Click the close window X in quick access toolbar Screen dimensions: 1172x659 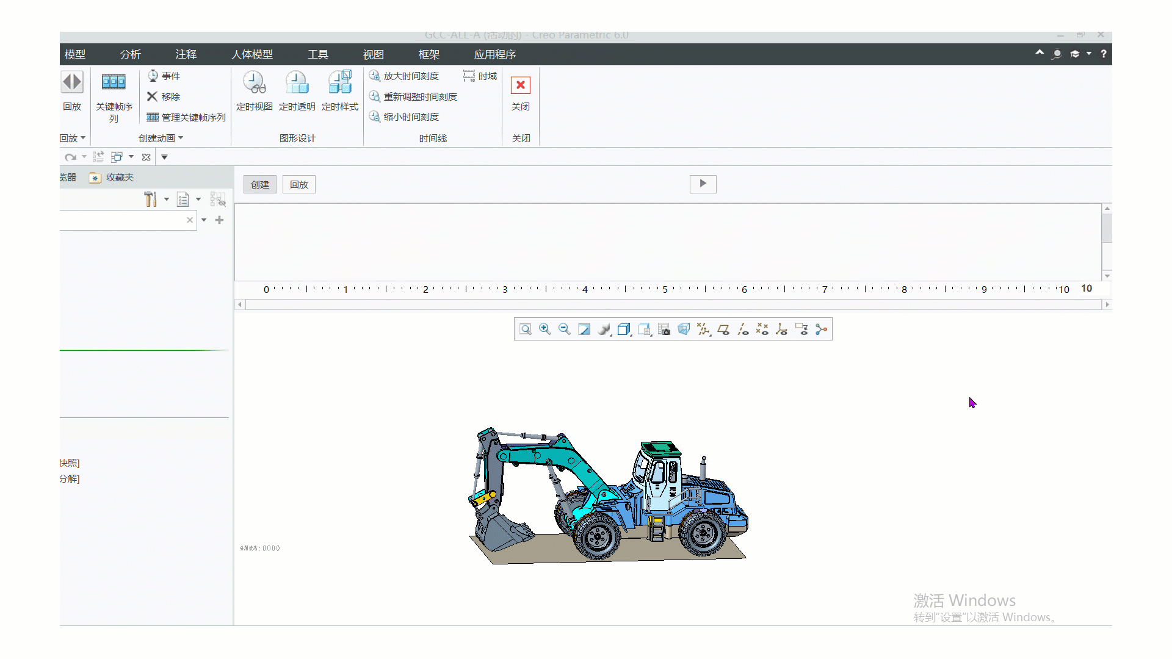point(146,157)
